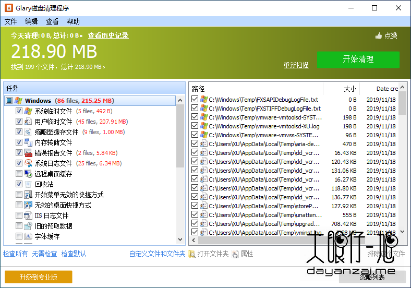
Task: Click the 系统临时文件 icon
Action: point(28,111)
